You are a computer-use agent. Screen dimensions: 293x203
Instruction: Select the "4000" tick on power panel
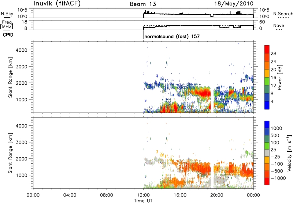coord(22,50)
